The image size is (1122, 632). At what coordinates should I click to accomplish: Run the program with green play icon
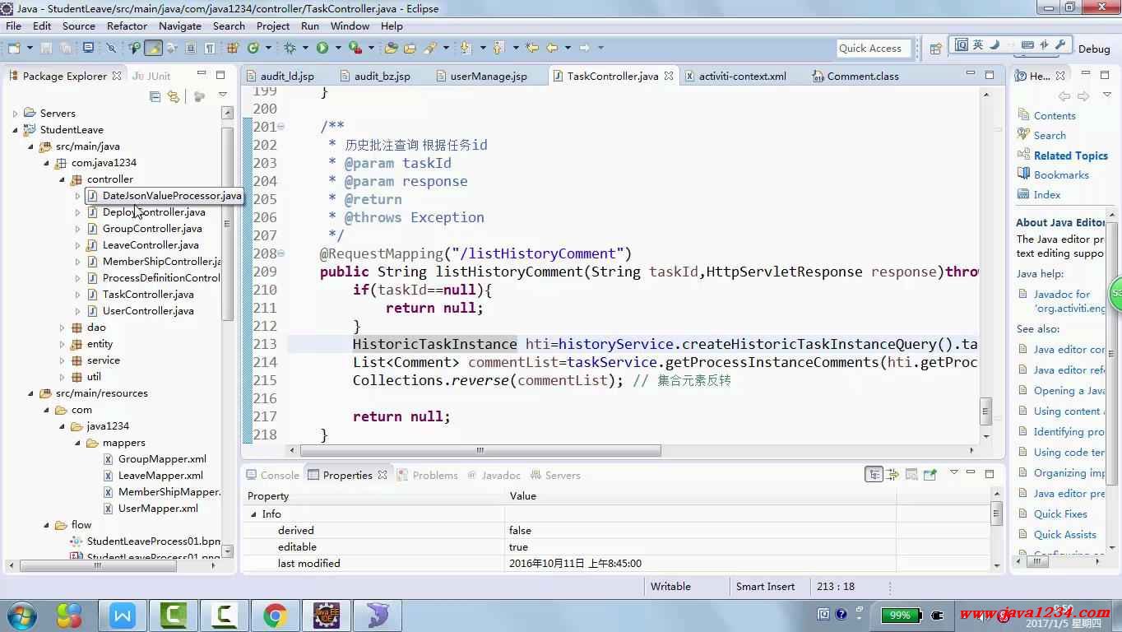[322, 48]
